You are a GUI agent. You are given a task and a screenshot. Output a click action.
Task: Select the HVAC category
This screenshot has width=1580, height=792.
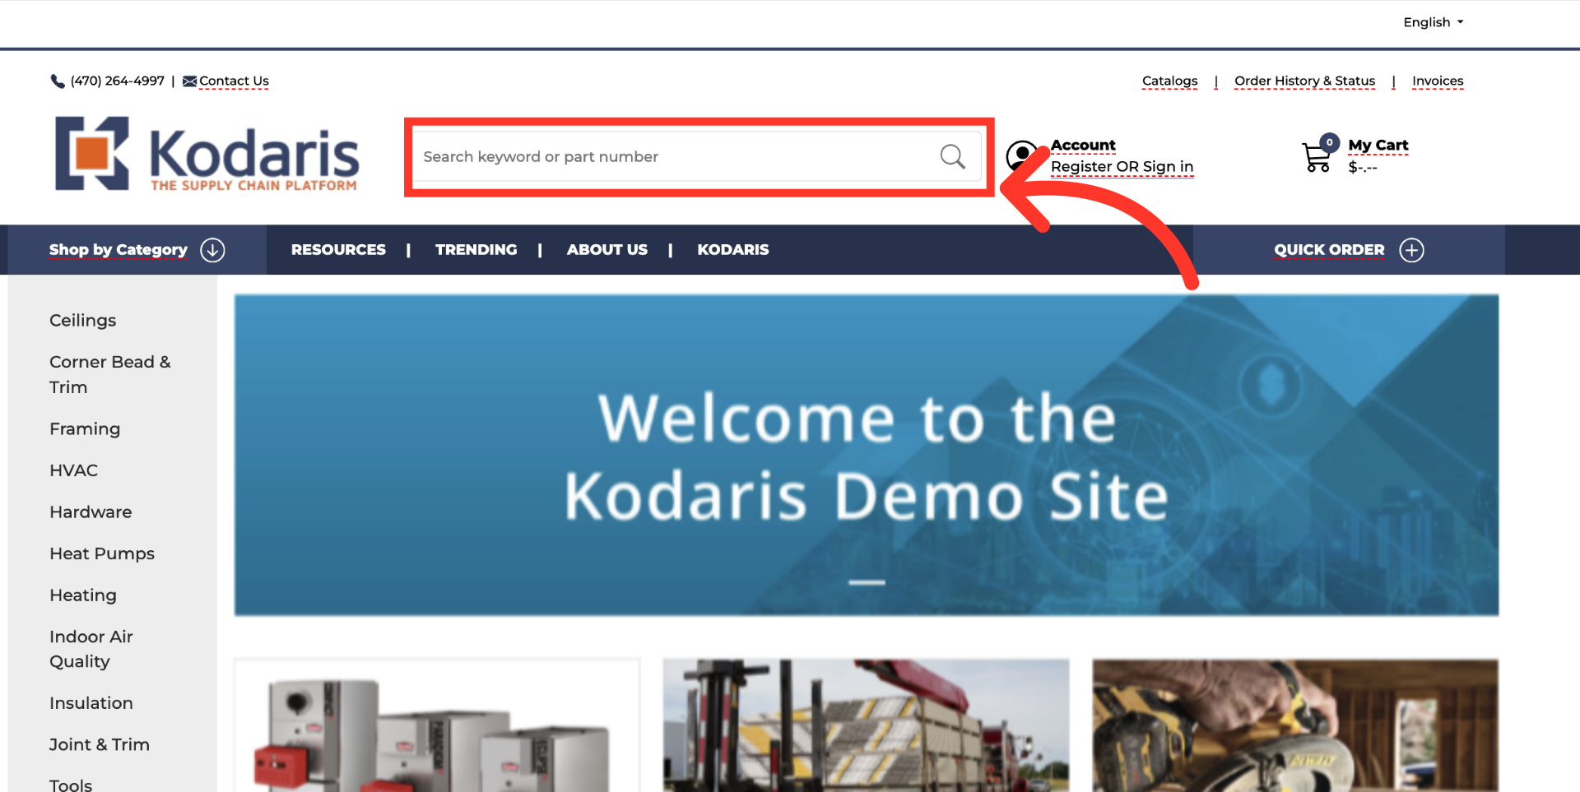pos(73,470)
